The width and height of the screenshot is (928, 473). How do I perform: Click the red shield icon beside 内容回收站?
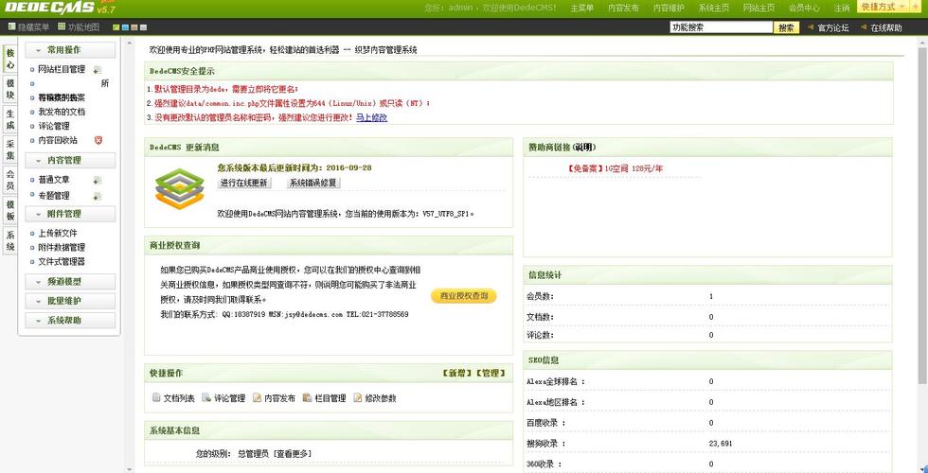point(98,140)
